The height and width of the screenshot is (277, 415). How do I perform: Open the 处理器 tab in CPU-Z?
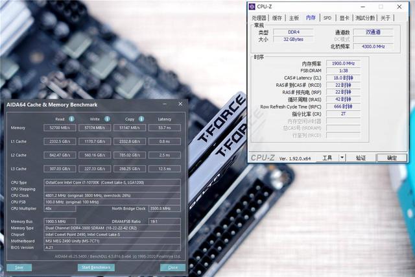point(259,18)
